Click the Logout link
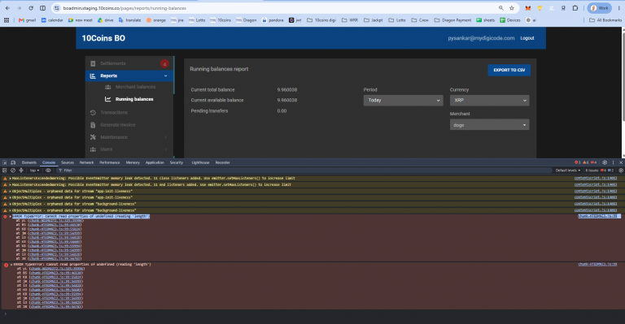Image resolution: width=625 pixels, height=324 pixels. pyautogui.click(x=527, y=38)
